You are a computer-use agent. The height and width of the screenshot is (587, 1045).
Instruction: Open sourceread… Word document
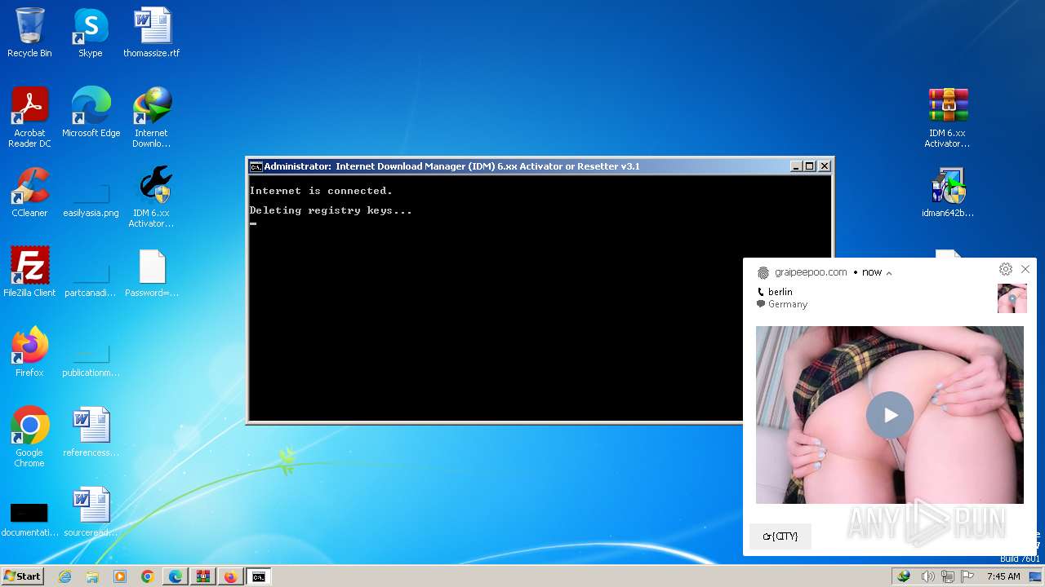point(91,512)
